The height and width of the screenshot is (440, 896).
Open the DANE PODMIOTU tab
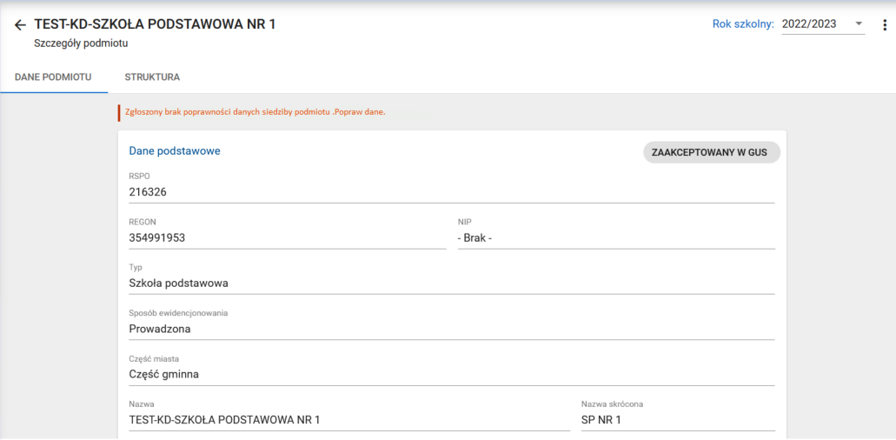coord(53,77)
